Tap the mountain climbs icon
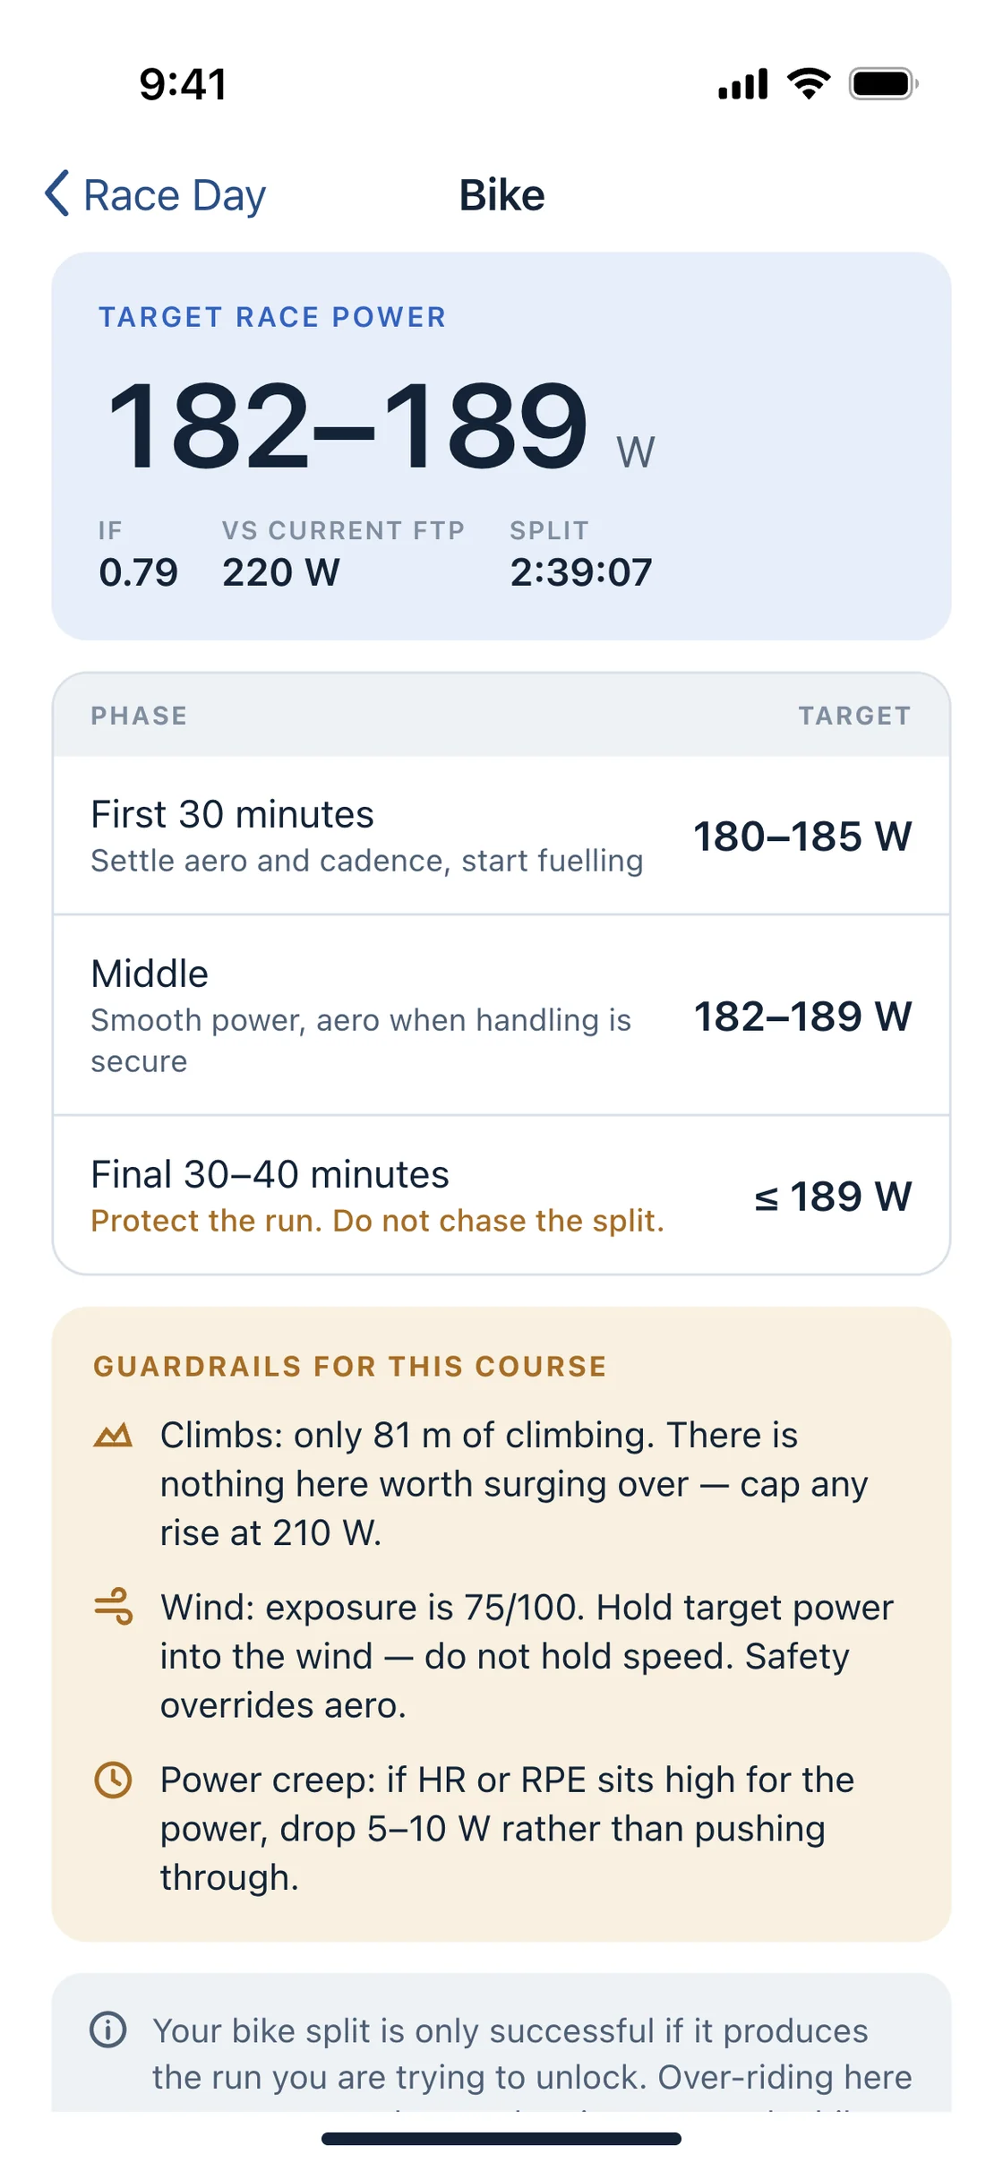 113,1436
